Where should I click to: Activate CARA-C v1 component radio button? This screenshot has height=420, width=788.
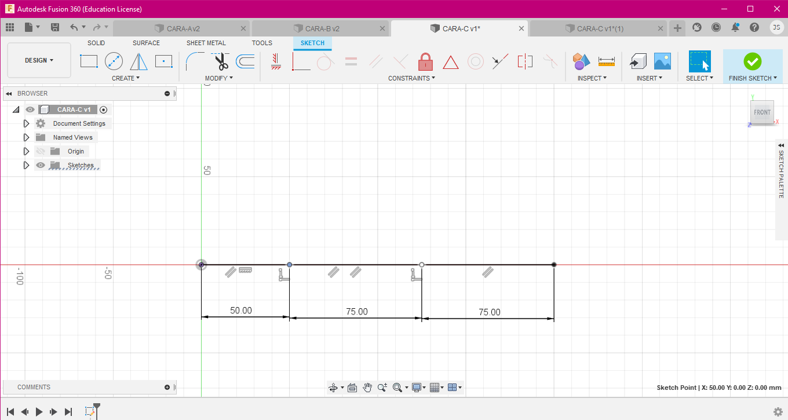[104, 109]
